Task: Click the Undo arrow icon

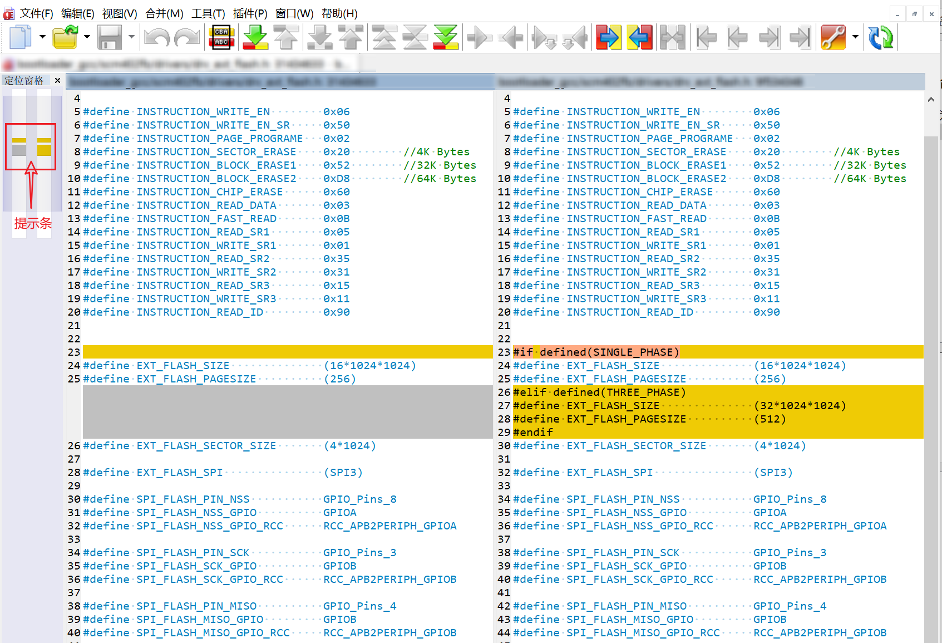Action: pyautogui.click(x=157, y=37)
